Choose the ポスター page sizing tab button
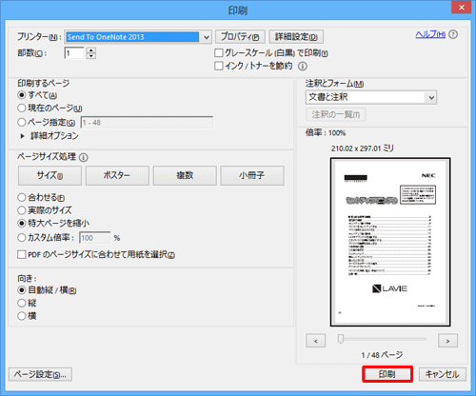 pos(117,175)
